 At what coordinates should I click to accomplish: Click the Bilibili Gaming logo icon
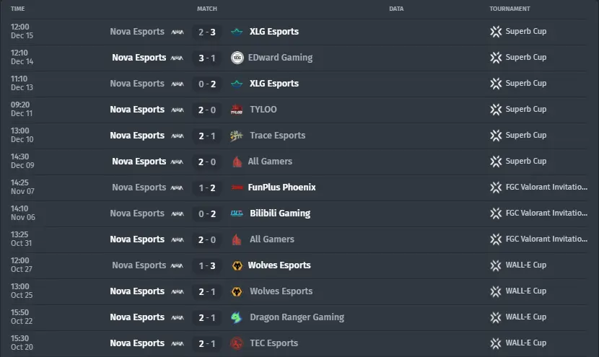237,213
